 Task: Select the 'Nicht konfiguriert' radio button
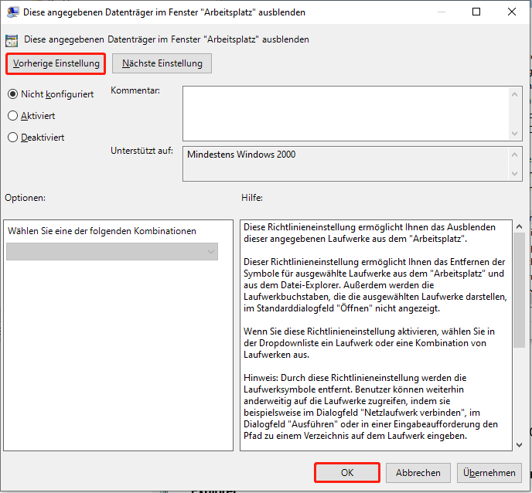point(12,94)
